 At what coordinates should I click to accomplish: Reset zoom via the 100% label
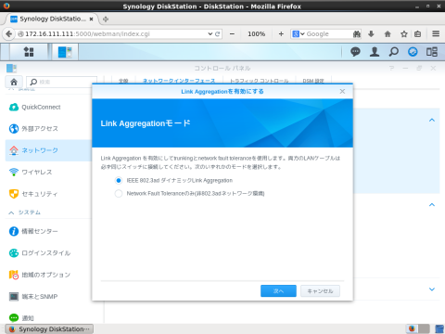257,34
